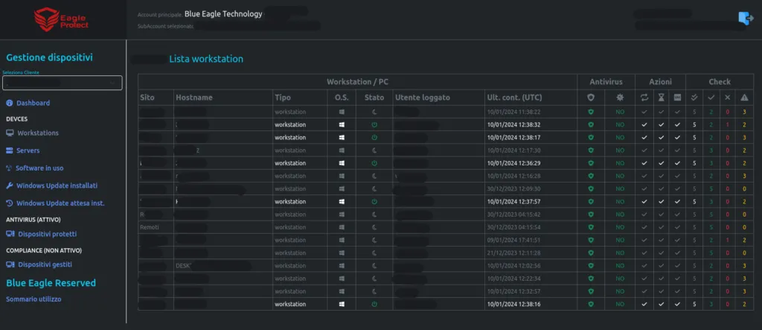This screenshot has height=330, width=762.
Task: Open Sommario utilizzo
Action: 33,299
